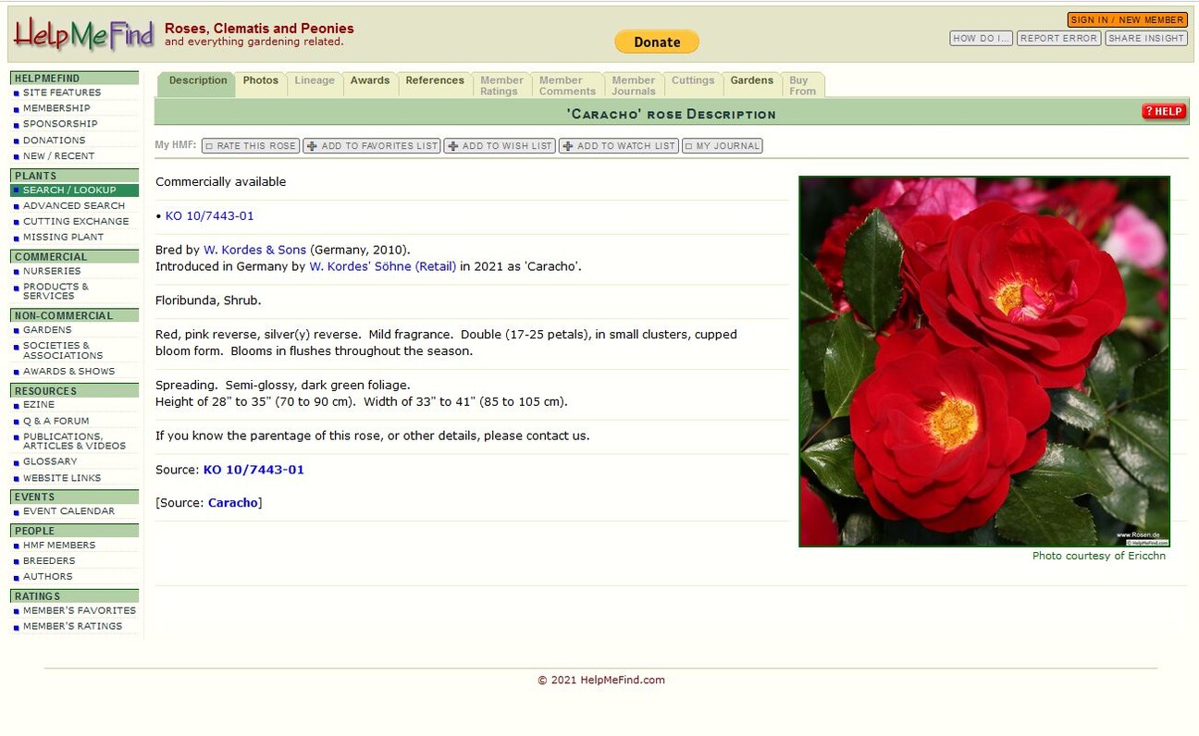This screenshot has width=1199, height=736.
Task: Add 'Caracho' to wish list
Action: [500, 145]
